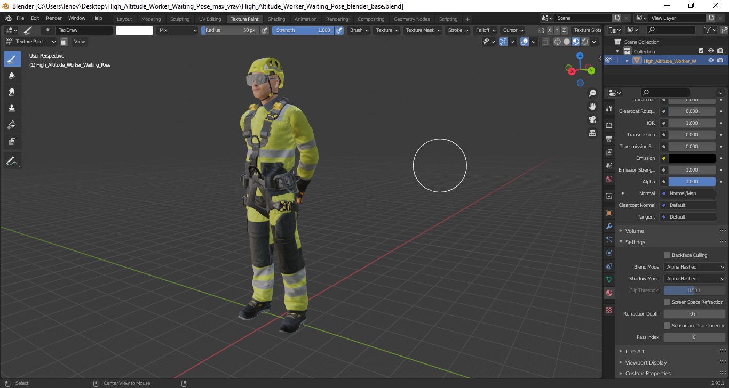
Task: Hide Collection in viewport via eye icon
Action: [711, 51]
